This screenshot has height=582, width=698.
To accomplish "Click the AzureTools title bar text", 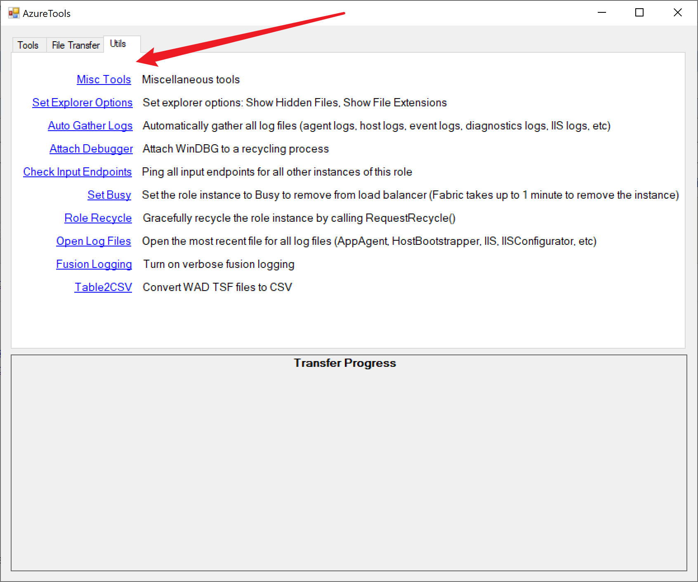I will point(47,14).
